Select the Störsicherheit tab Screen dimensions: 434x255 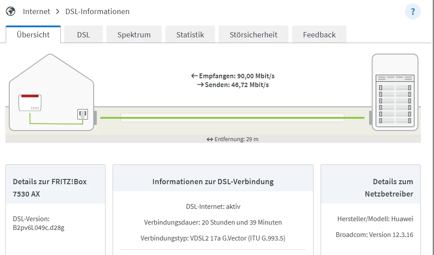[253, 35]
